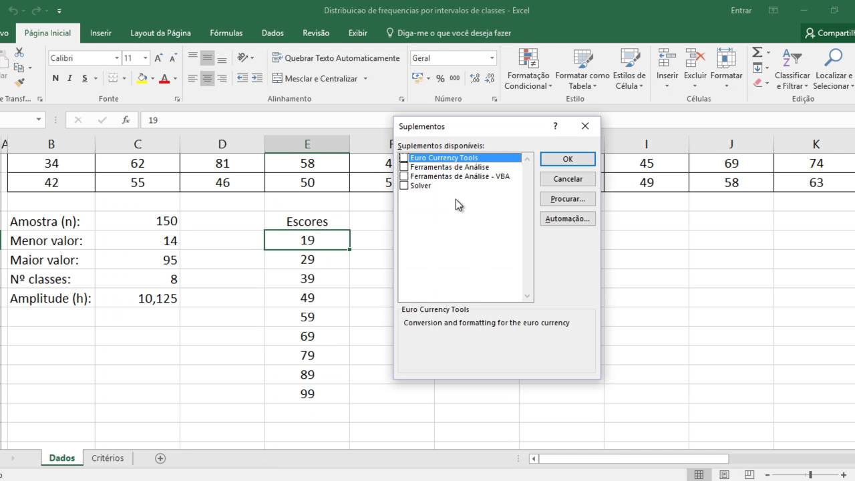855x481 pixels.
Task: Check the Euro Currency Tools box
Action: pyautogui.click(x=403, y=158)
